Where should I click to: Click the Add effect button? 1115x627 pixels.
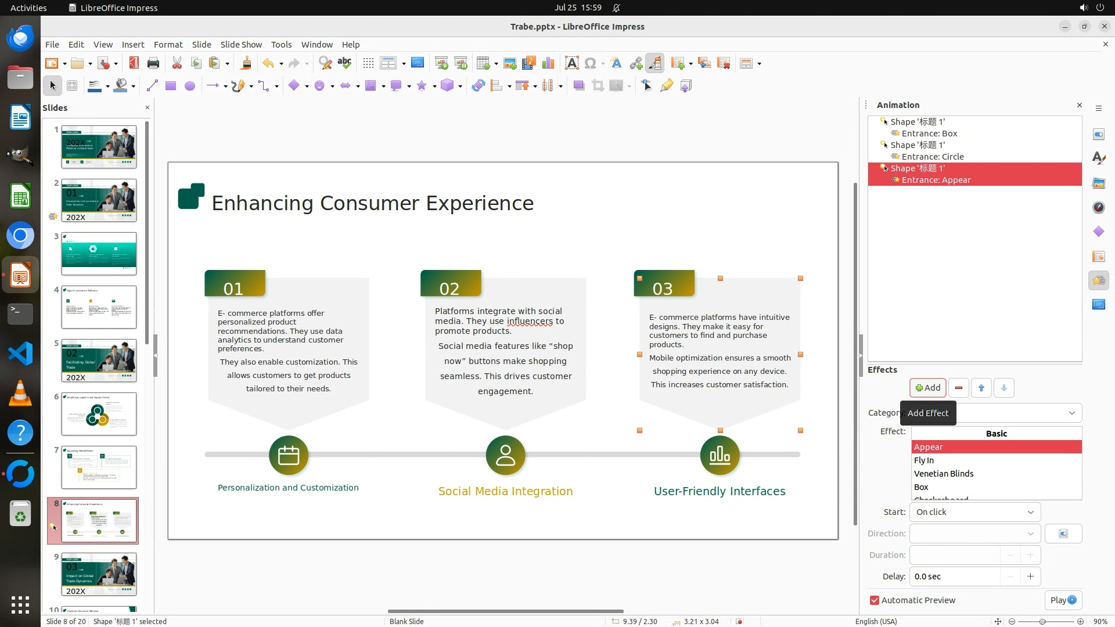[927, 388]
